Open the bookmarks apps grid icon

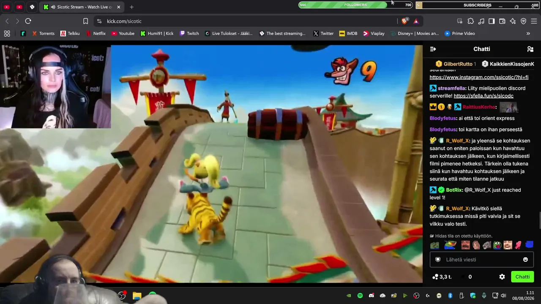(x=7, y=33)
